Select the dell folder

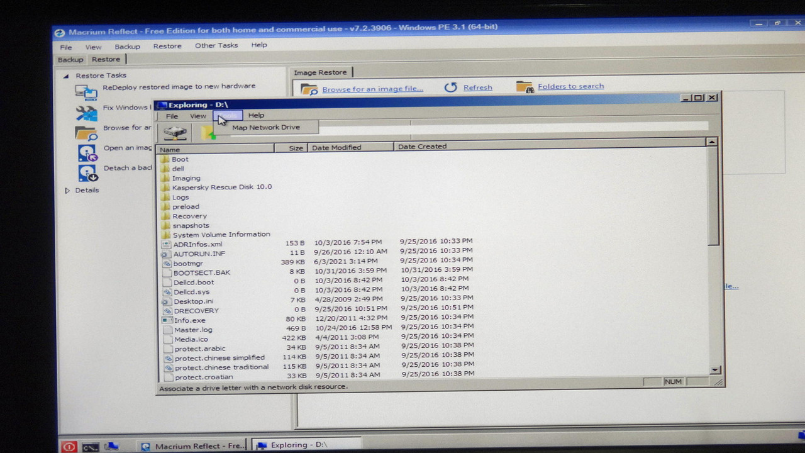pos(172,169)
